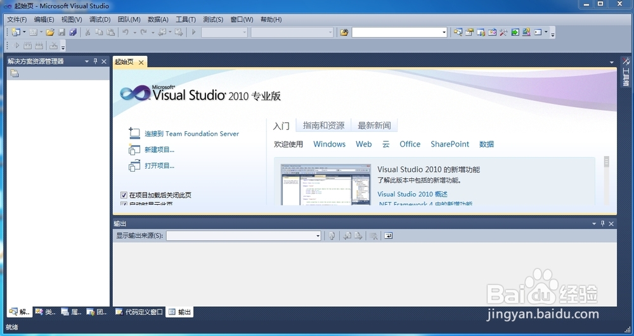Click the Start Debugging play icon
The image size is (634, 336).
coord(194,32)
